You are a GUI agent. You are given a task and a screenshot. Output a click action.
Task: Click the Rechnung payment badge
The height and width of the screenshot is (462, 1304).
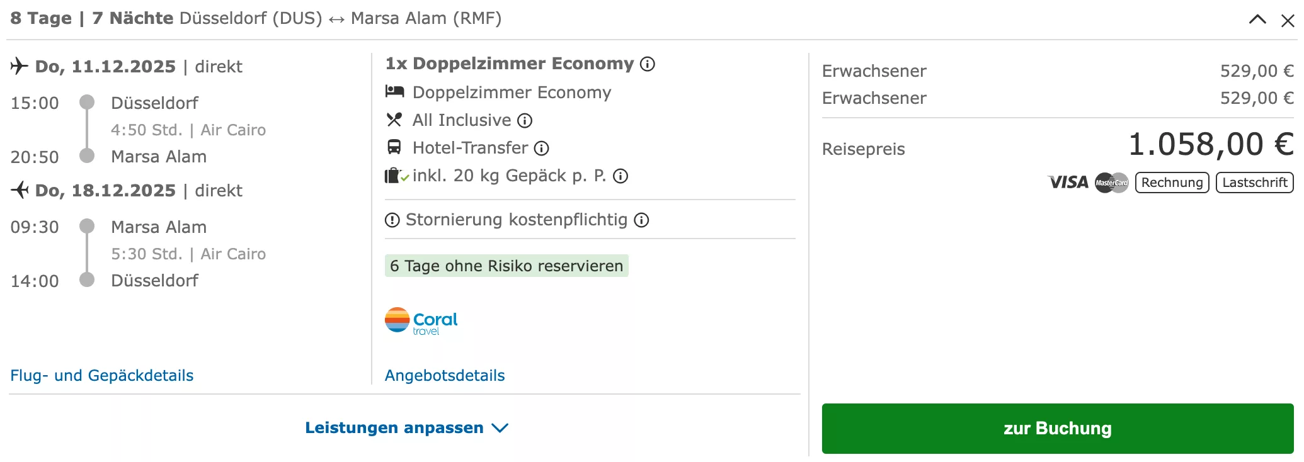[x=1172, y=183]
